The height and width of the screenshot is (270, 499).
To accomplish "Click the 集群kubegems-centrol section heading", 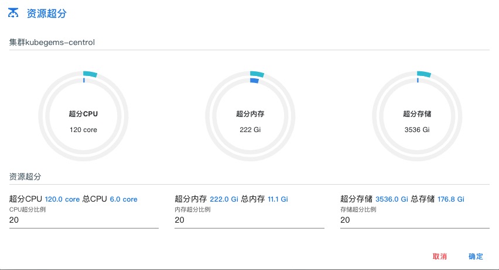I will tap(52, 42).
